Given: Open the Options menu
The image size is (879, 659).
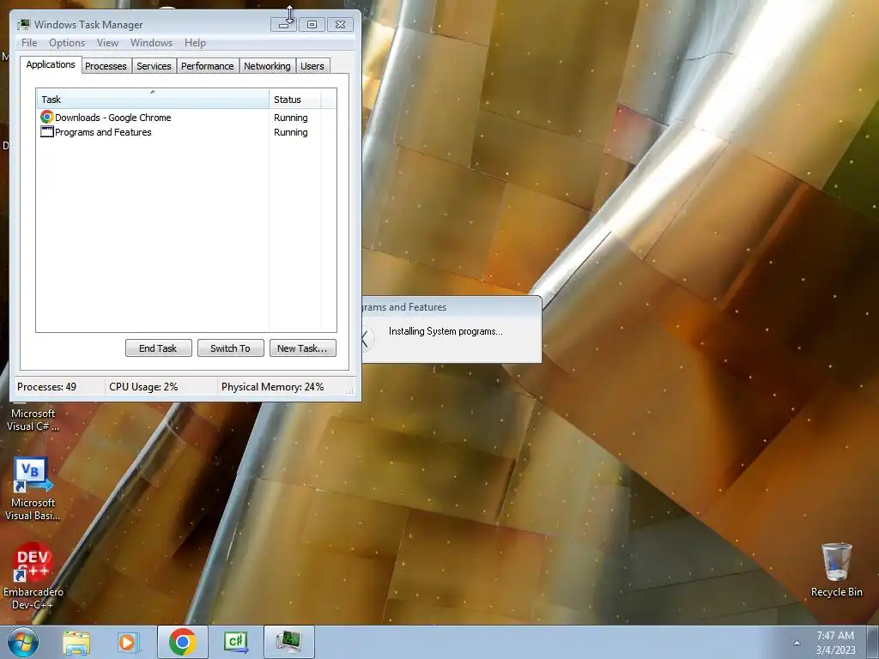Looking at the screenshot, I should point(67,43).
